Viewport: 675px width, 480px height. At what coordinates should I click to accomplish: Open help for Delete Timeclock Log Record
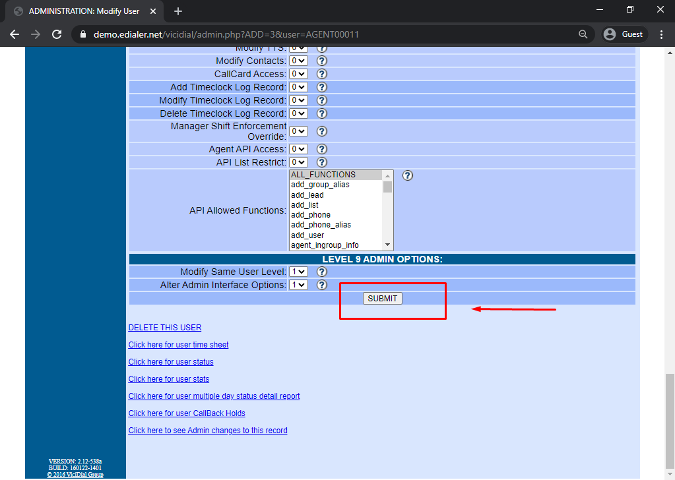tap(321, 113)
